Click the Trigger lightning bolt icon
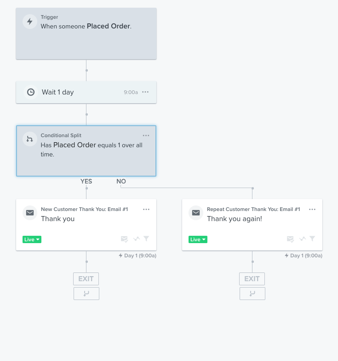The width and height of the screenshot is (338, 361). [30, 22]
